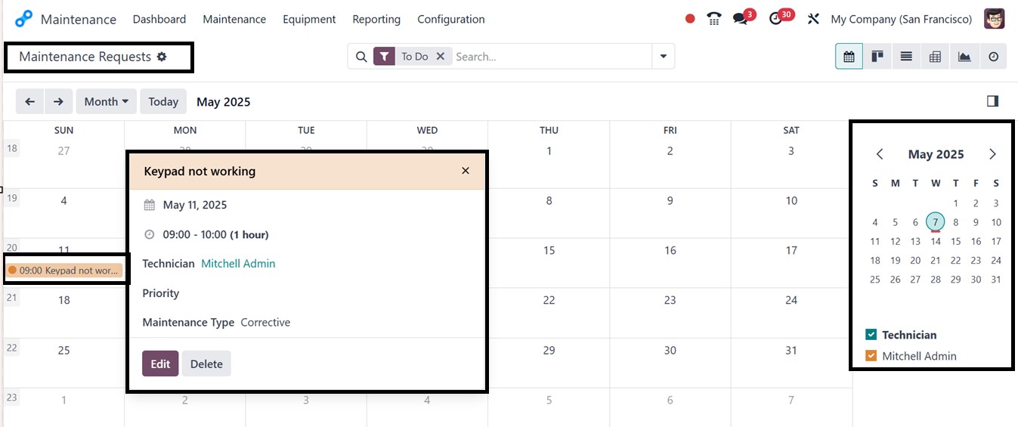This screenshot has width=1018, height=427.
Task: Go to next month in mini calendar
Action: pos(992,154)
